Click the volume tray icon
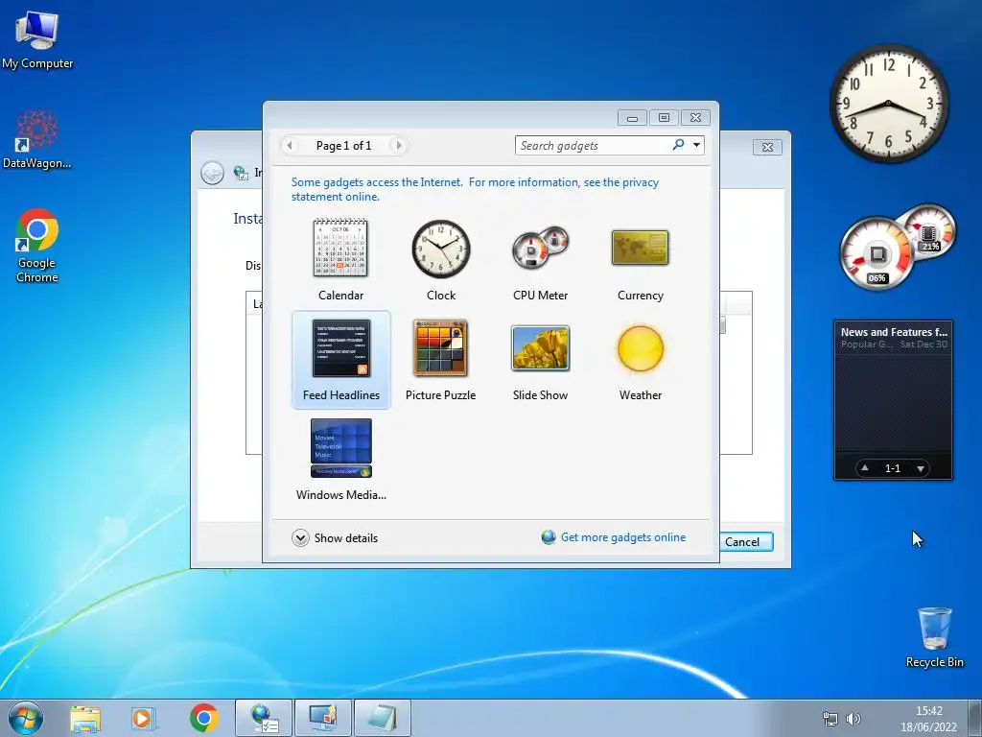The height and width of the screenshot is (737, 982). pyautogui.click(x=853, y=719)
